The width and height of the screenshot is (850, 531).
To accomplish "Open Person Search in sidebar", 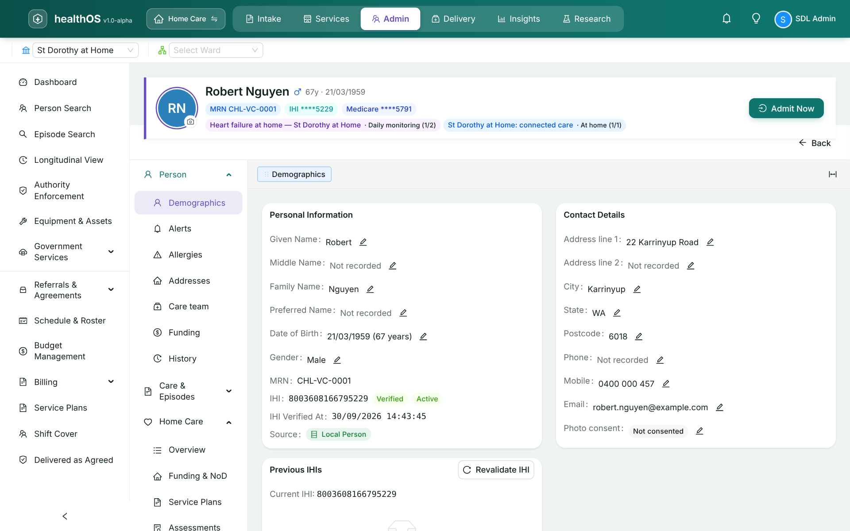I will [x=62, y=108].
